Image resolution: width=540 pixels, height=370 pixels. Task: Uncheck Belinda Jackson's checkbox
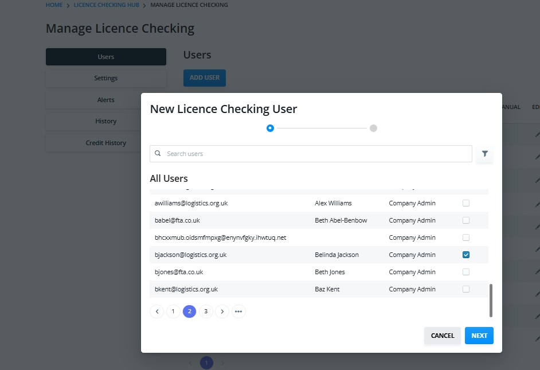[466, 255]
